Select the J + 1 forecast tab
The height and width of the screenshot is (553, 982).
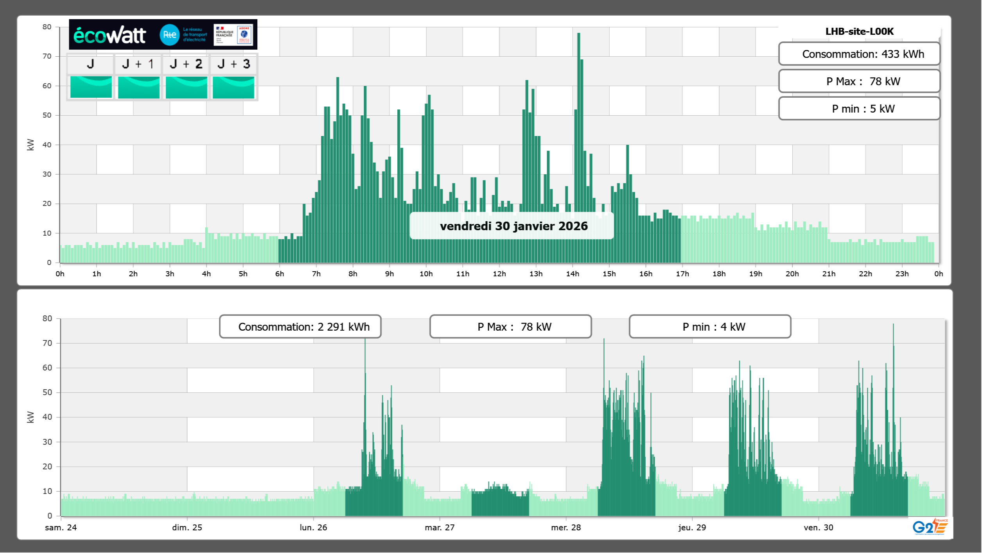[138, 64]
